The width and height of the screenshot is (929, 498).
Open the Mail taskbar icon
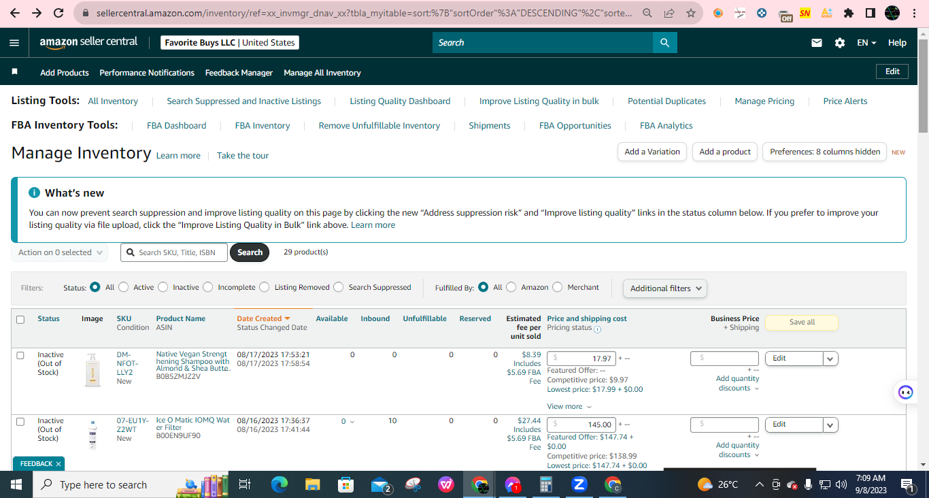pyautogui.click(x=379, y=484)
